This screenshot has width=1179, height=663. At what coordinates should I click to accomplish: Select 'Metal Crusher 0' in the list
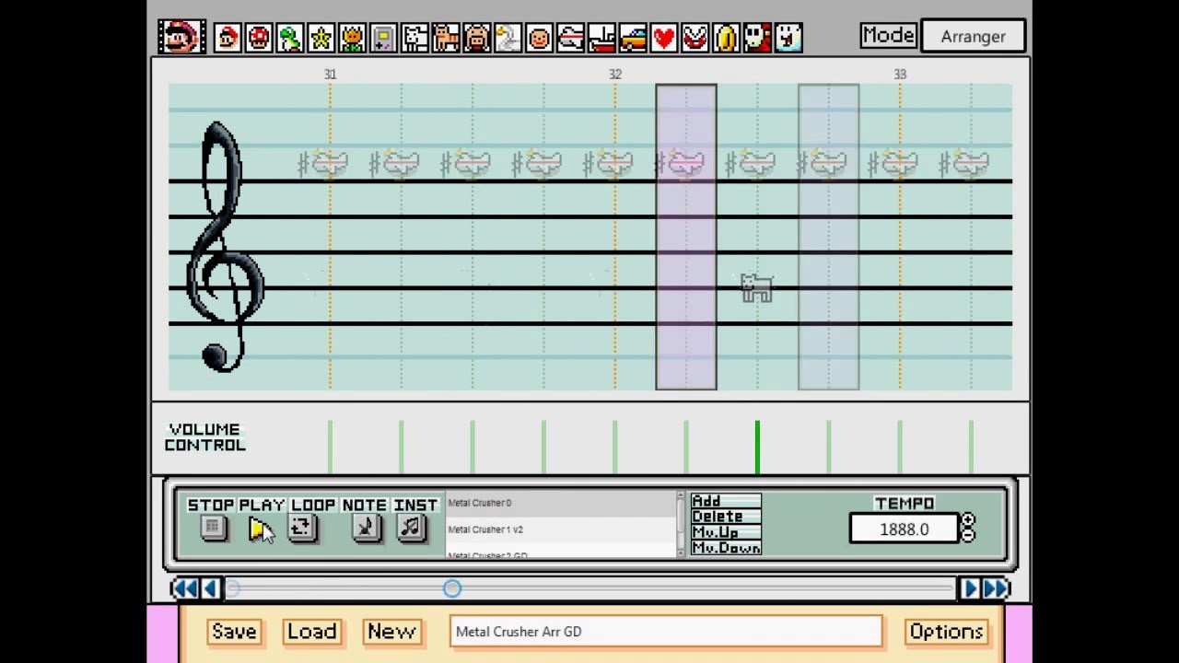click(561, 503)
